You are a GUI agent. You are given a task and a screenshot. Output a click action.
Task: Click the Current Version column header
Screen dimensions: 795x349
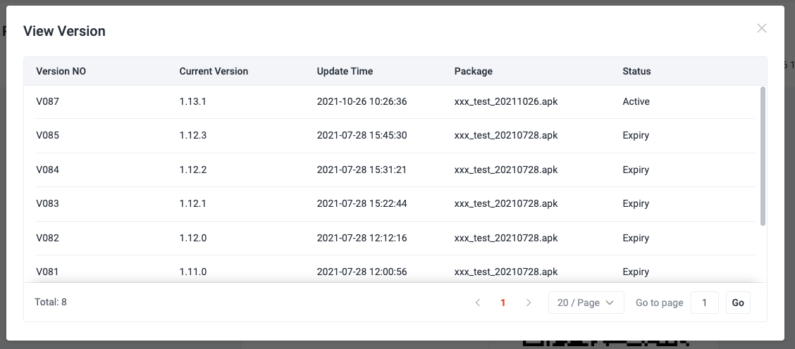[214, 72]
